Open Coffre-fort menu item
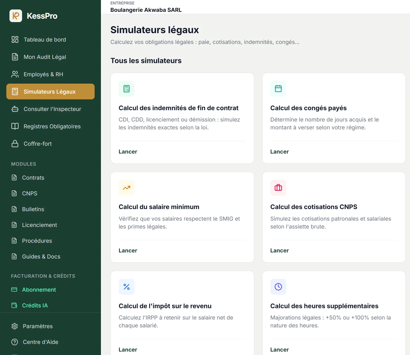 click(x=50, y=144)
